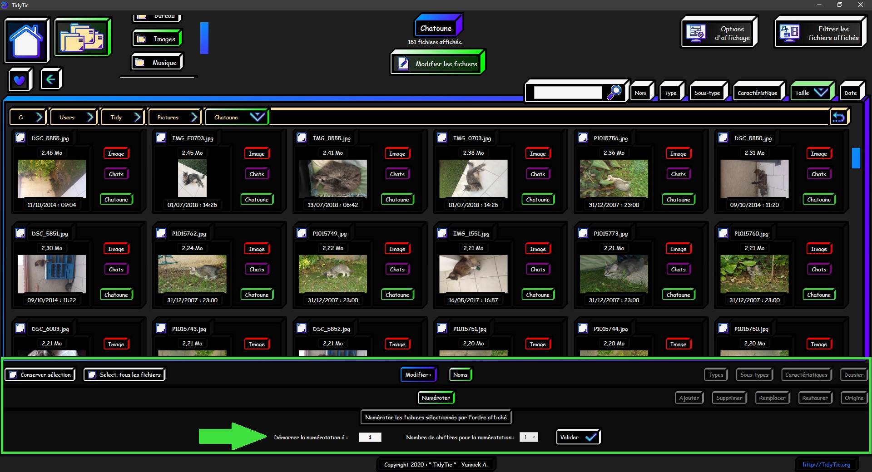Image resolution: width=872 pixels, height=472 pixels.
Task: Expand the Users path chevron
Action: click(x=90, y=117)
